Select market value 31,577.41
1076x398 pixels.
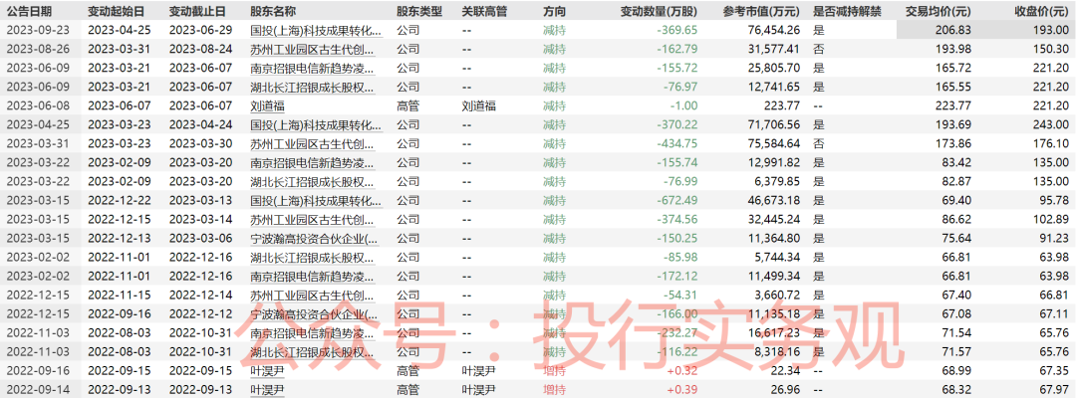[x=774, y=49]
